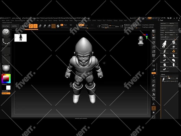Click the Home Page button
The image size is (181, 136).
[6, 26]
